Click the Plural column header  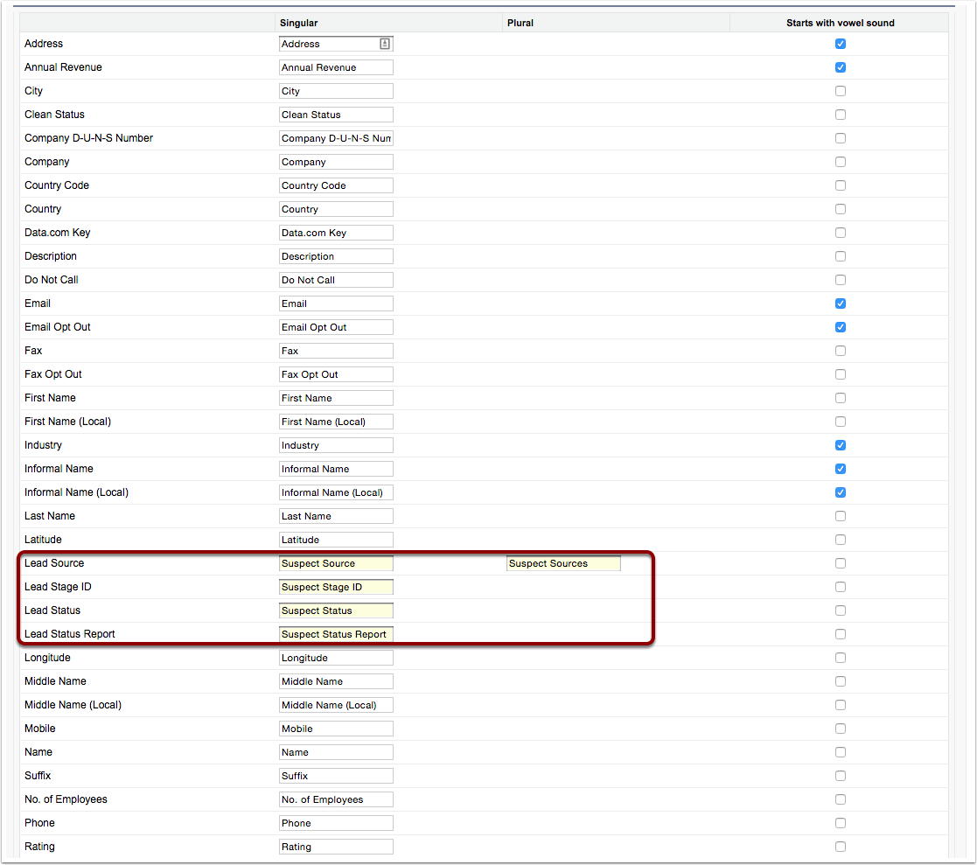point(520,23)
